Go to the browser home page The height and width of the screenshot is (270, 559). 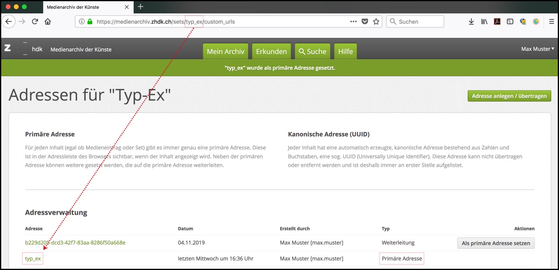[48, 22]
